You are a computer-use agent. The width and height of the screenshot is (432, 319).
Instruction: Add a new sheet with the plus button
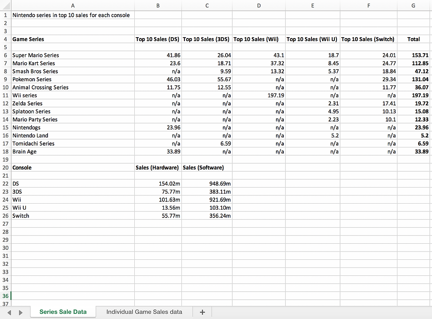202,312
